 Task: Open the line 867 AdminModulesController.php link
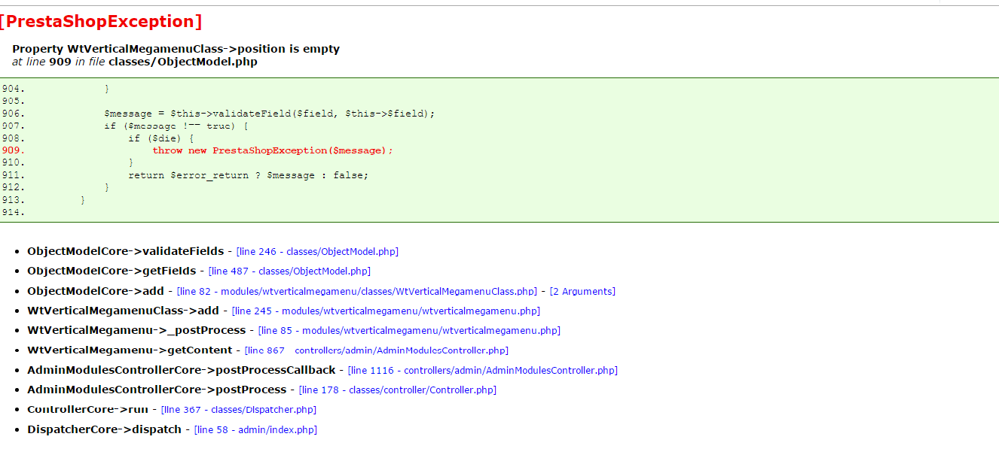(x=377, y=350)
